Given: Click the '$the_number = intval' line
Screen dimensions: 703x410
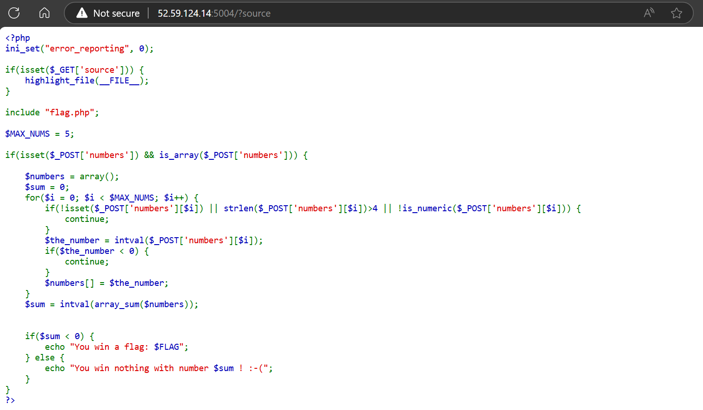Looking at the screenshot, I should coord(154,240).
